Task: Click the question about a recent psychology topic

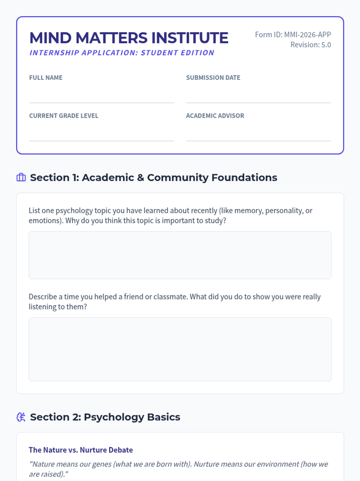Action: tap(170, 215)
